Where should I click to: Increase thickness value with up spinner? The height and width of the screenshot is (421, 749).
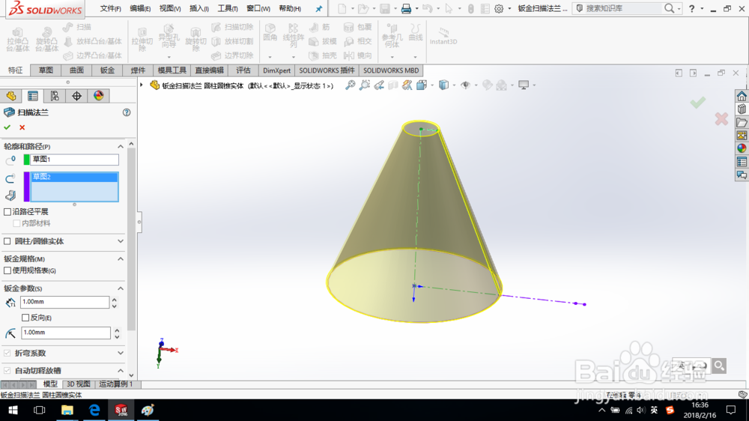click(x=115, y=299)
